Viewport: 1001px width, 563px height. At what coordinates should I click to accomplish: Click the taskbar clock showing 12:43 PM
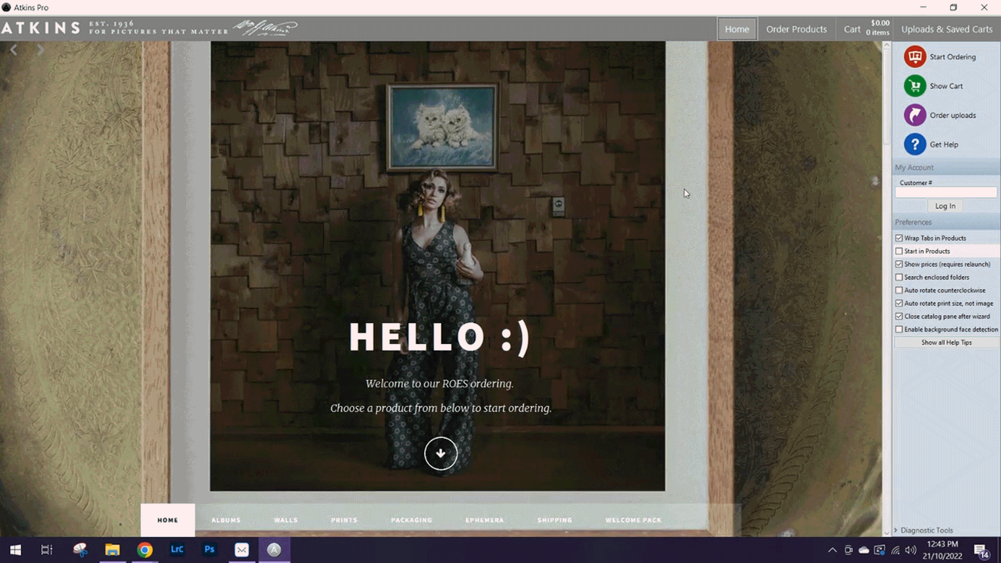[x=942, y=550]
